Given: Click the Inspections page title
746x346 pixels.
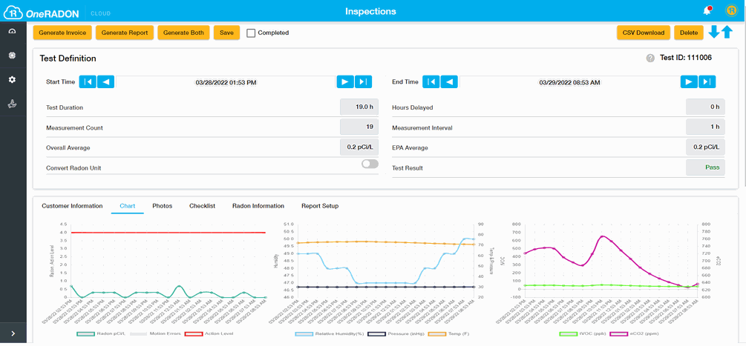Looking at the screenshot, I should click(x=370, y=11).
